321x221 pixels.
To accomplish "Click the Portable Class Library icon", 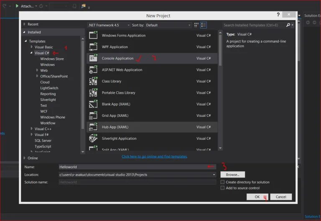I will coord(93,93).
